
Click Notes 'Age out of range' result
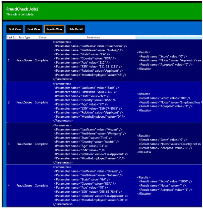click(170, 60)
